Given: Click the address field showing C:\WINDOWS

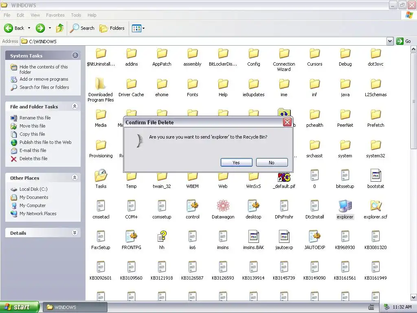Looking at the screenshot, I should pos(204,41).
